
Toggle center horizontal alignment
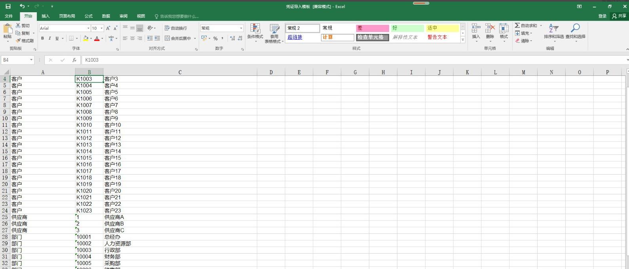[x=132, y=38]
